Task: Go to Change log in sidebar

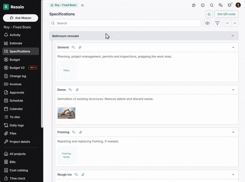Action: (18, 76)
